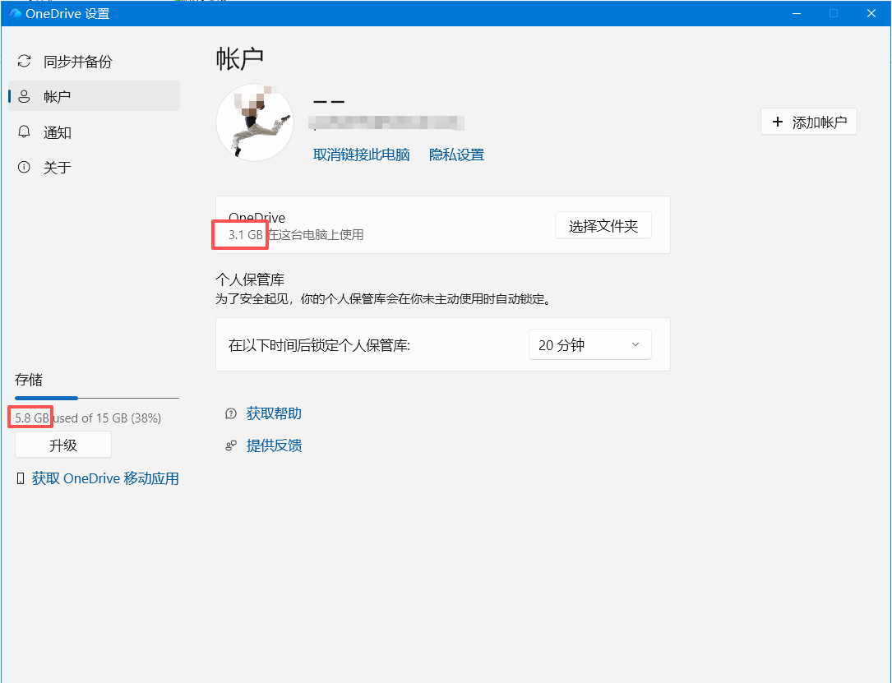This screenshot has height=683, width=892.
Task: Click the sync arrows icon in sidebar
Action: point(24,61)
